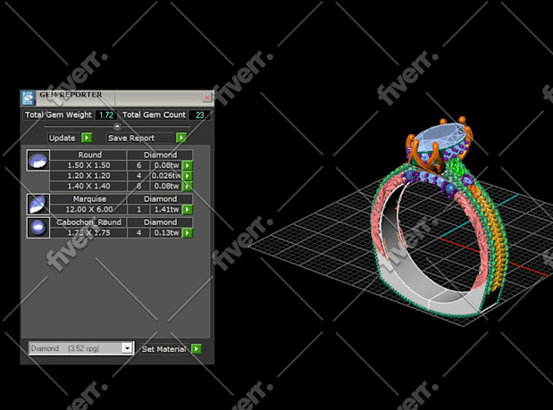Image resolution: width=553 pixels, height=410 pixels.
Task: Click green arrow for 1.40 X 1.40 round row
Action: pos(188,186)
